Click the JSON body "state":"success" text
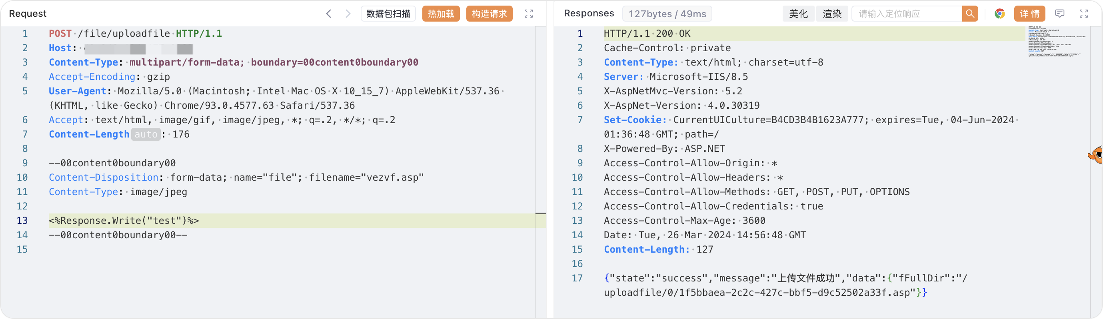This screenshot has width=1103, height=319. click(x=659, y=278)
